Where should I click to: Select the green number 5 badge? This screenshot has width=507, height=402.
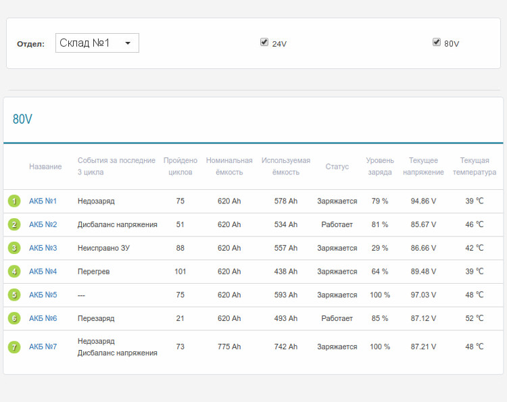click(x=14, y=295)
